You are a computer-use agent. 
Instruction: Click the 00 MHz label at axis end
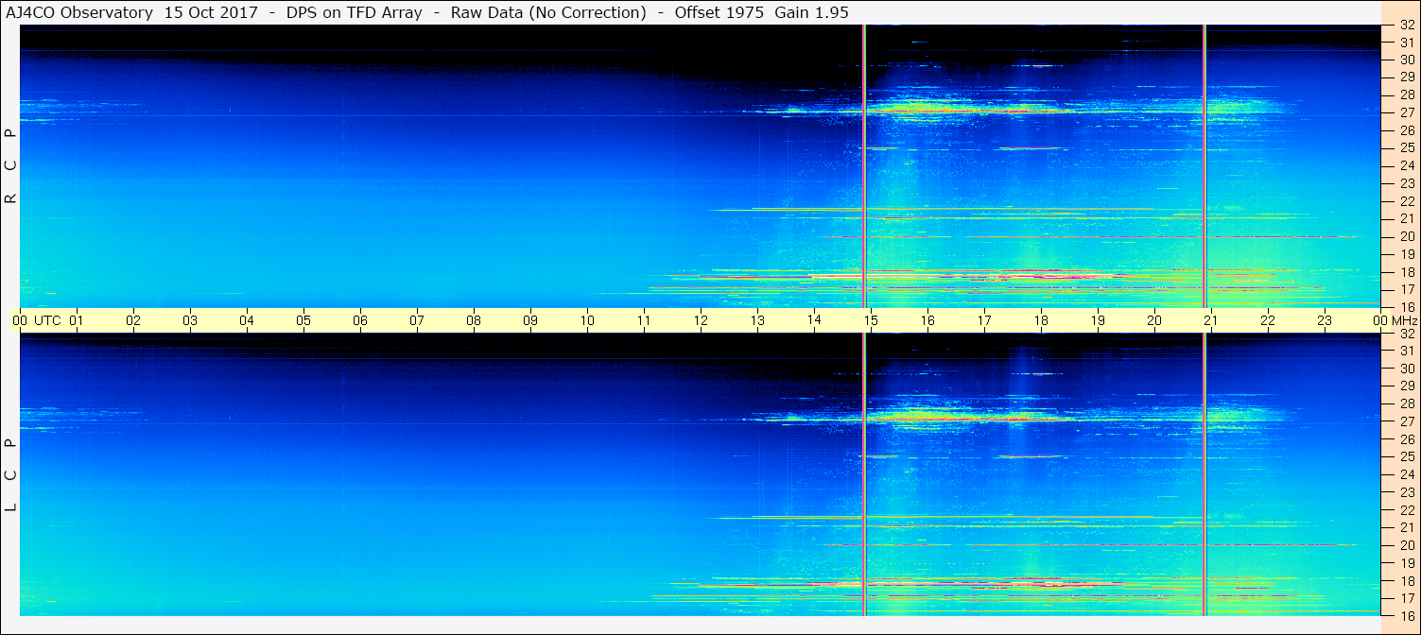coord(1395,320)
